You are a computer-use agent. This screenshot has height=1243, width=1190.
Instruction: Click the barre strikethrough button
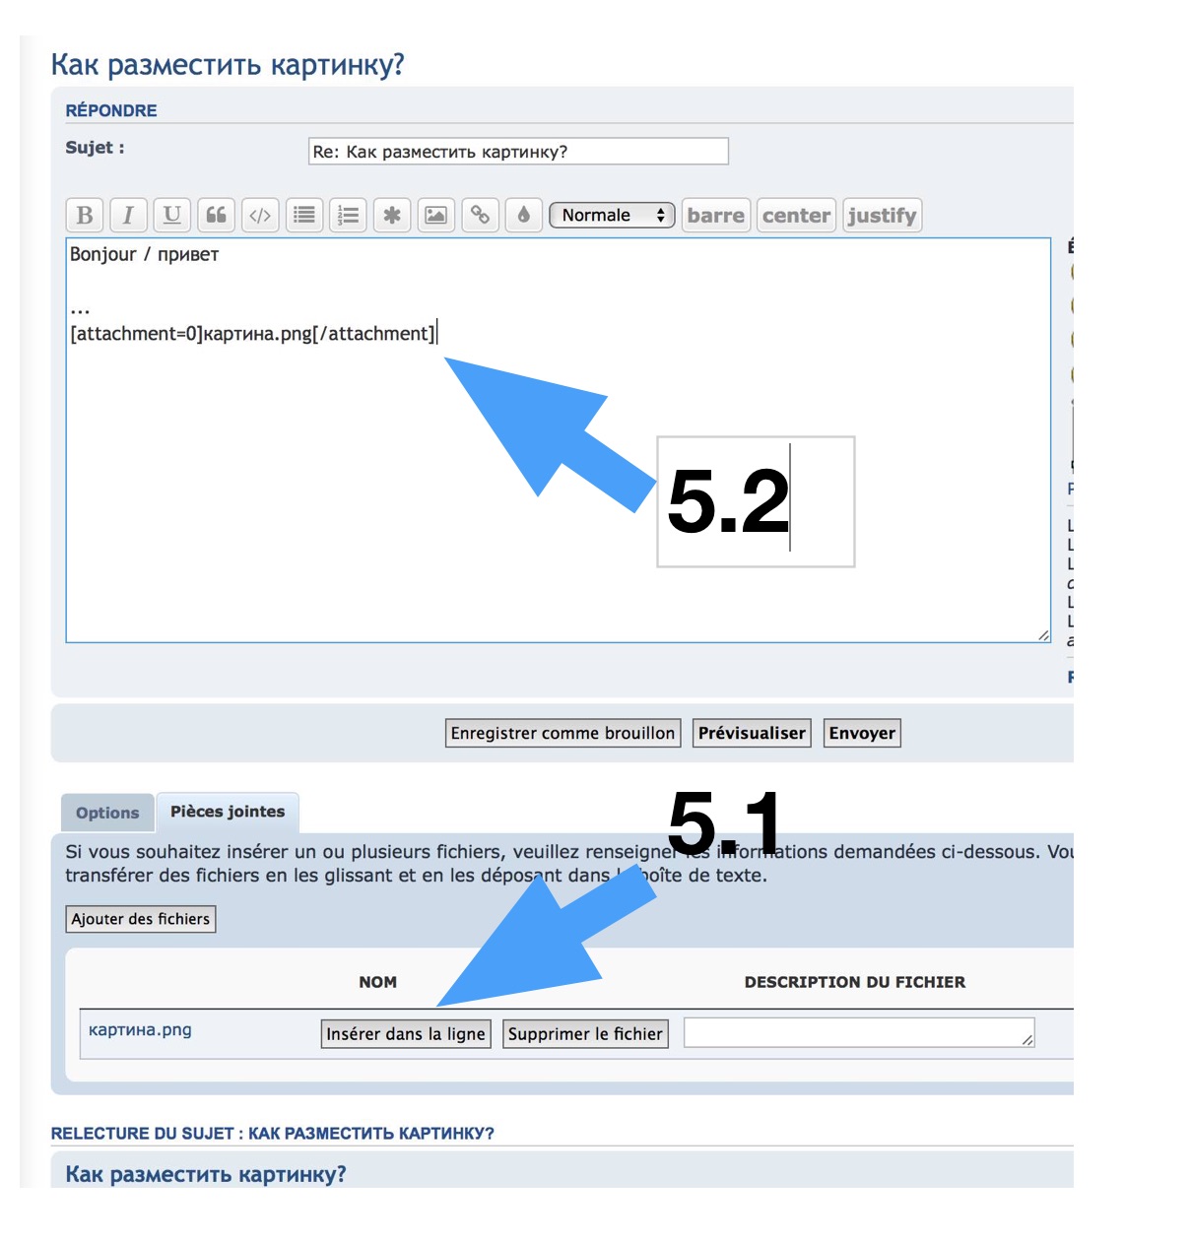pos(715,216)
